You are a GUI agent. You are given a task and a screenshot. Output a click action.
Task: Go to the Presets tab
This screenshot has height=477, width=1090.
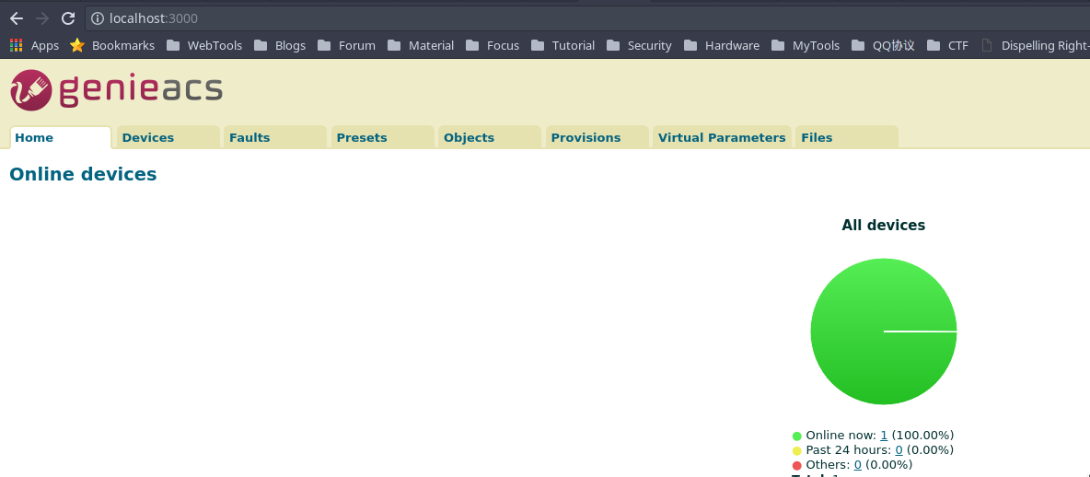[362, 138]
